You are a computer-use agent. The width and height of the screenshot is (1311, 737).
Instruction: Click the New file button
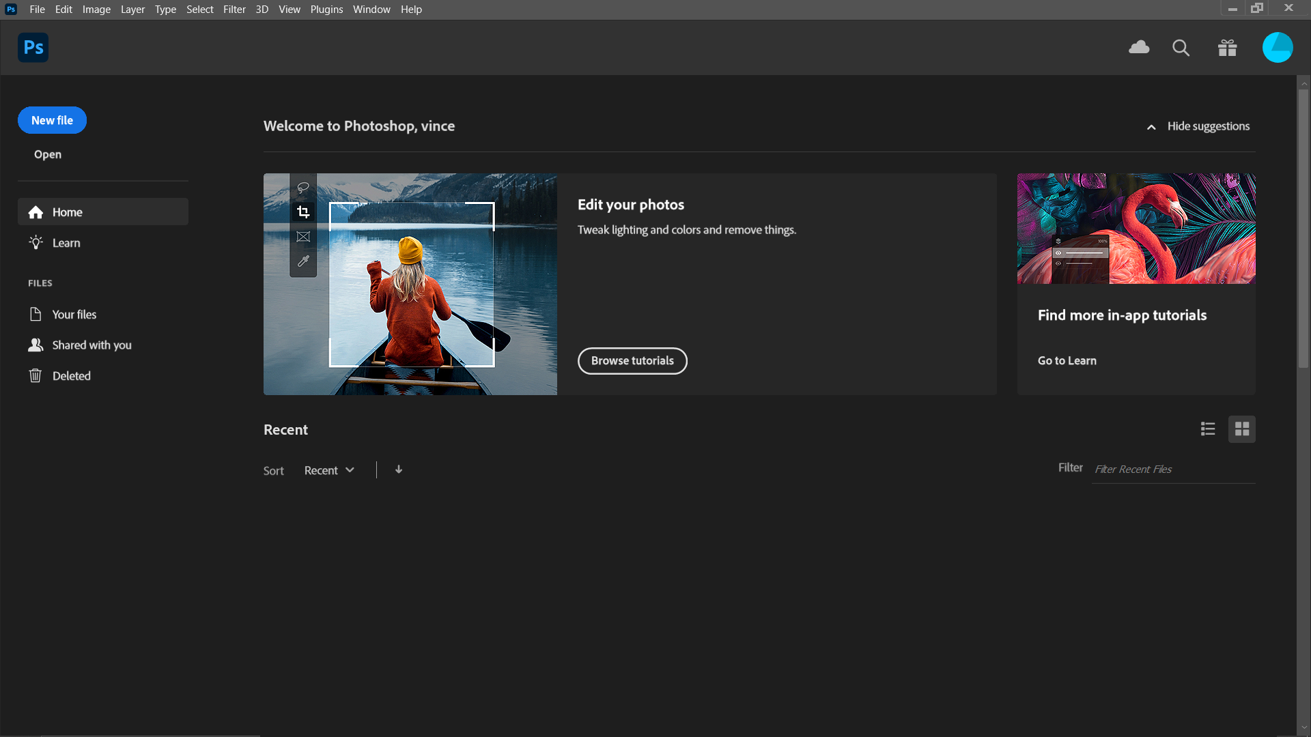(52, 120)
